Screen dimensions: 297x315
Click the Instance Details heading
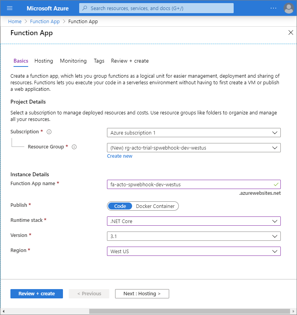pyautogui.click(x=30, y=174)
